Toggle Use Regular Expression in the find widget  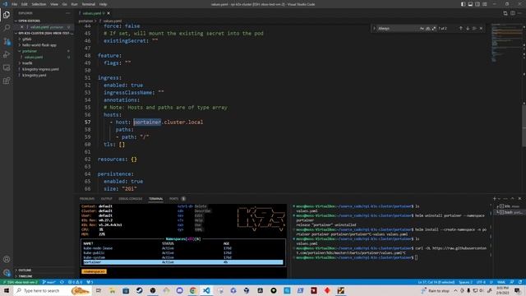pyautogui.click(x=434, y=29)
